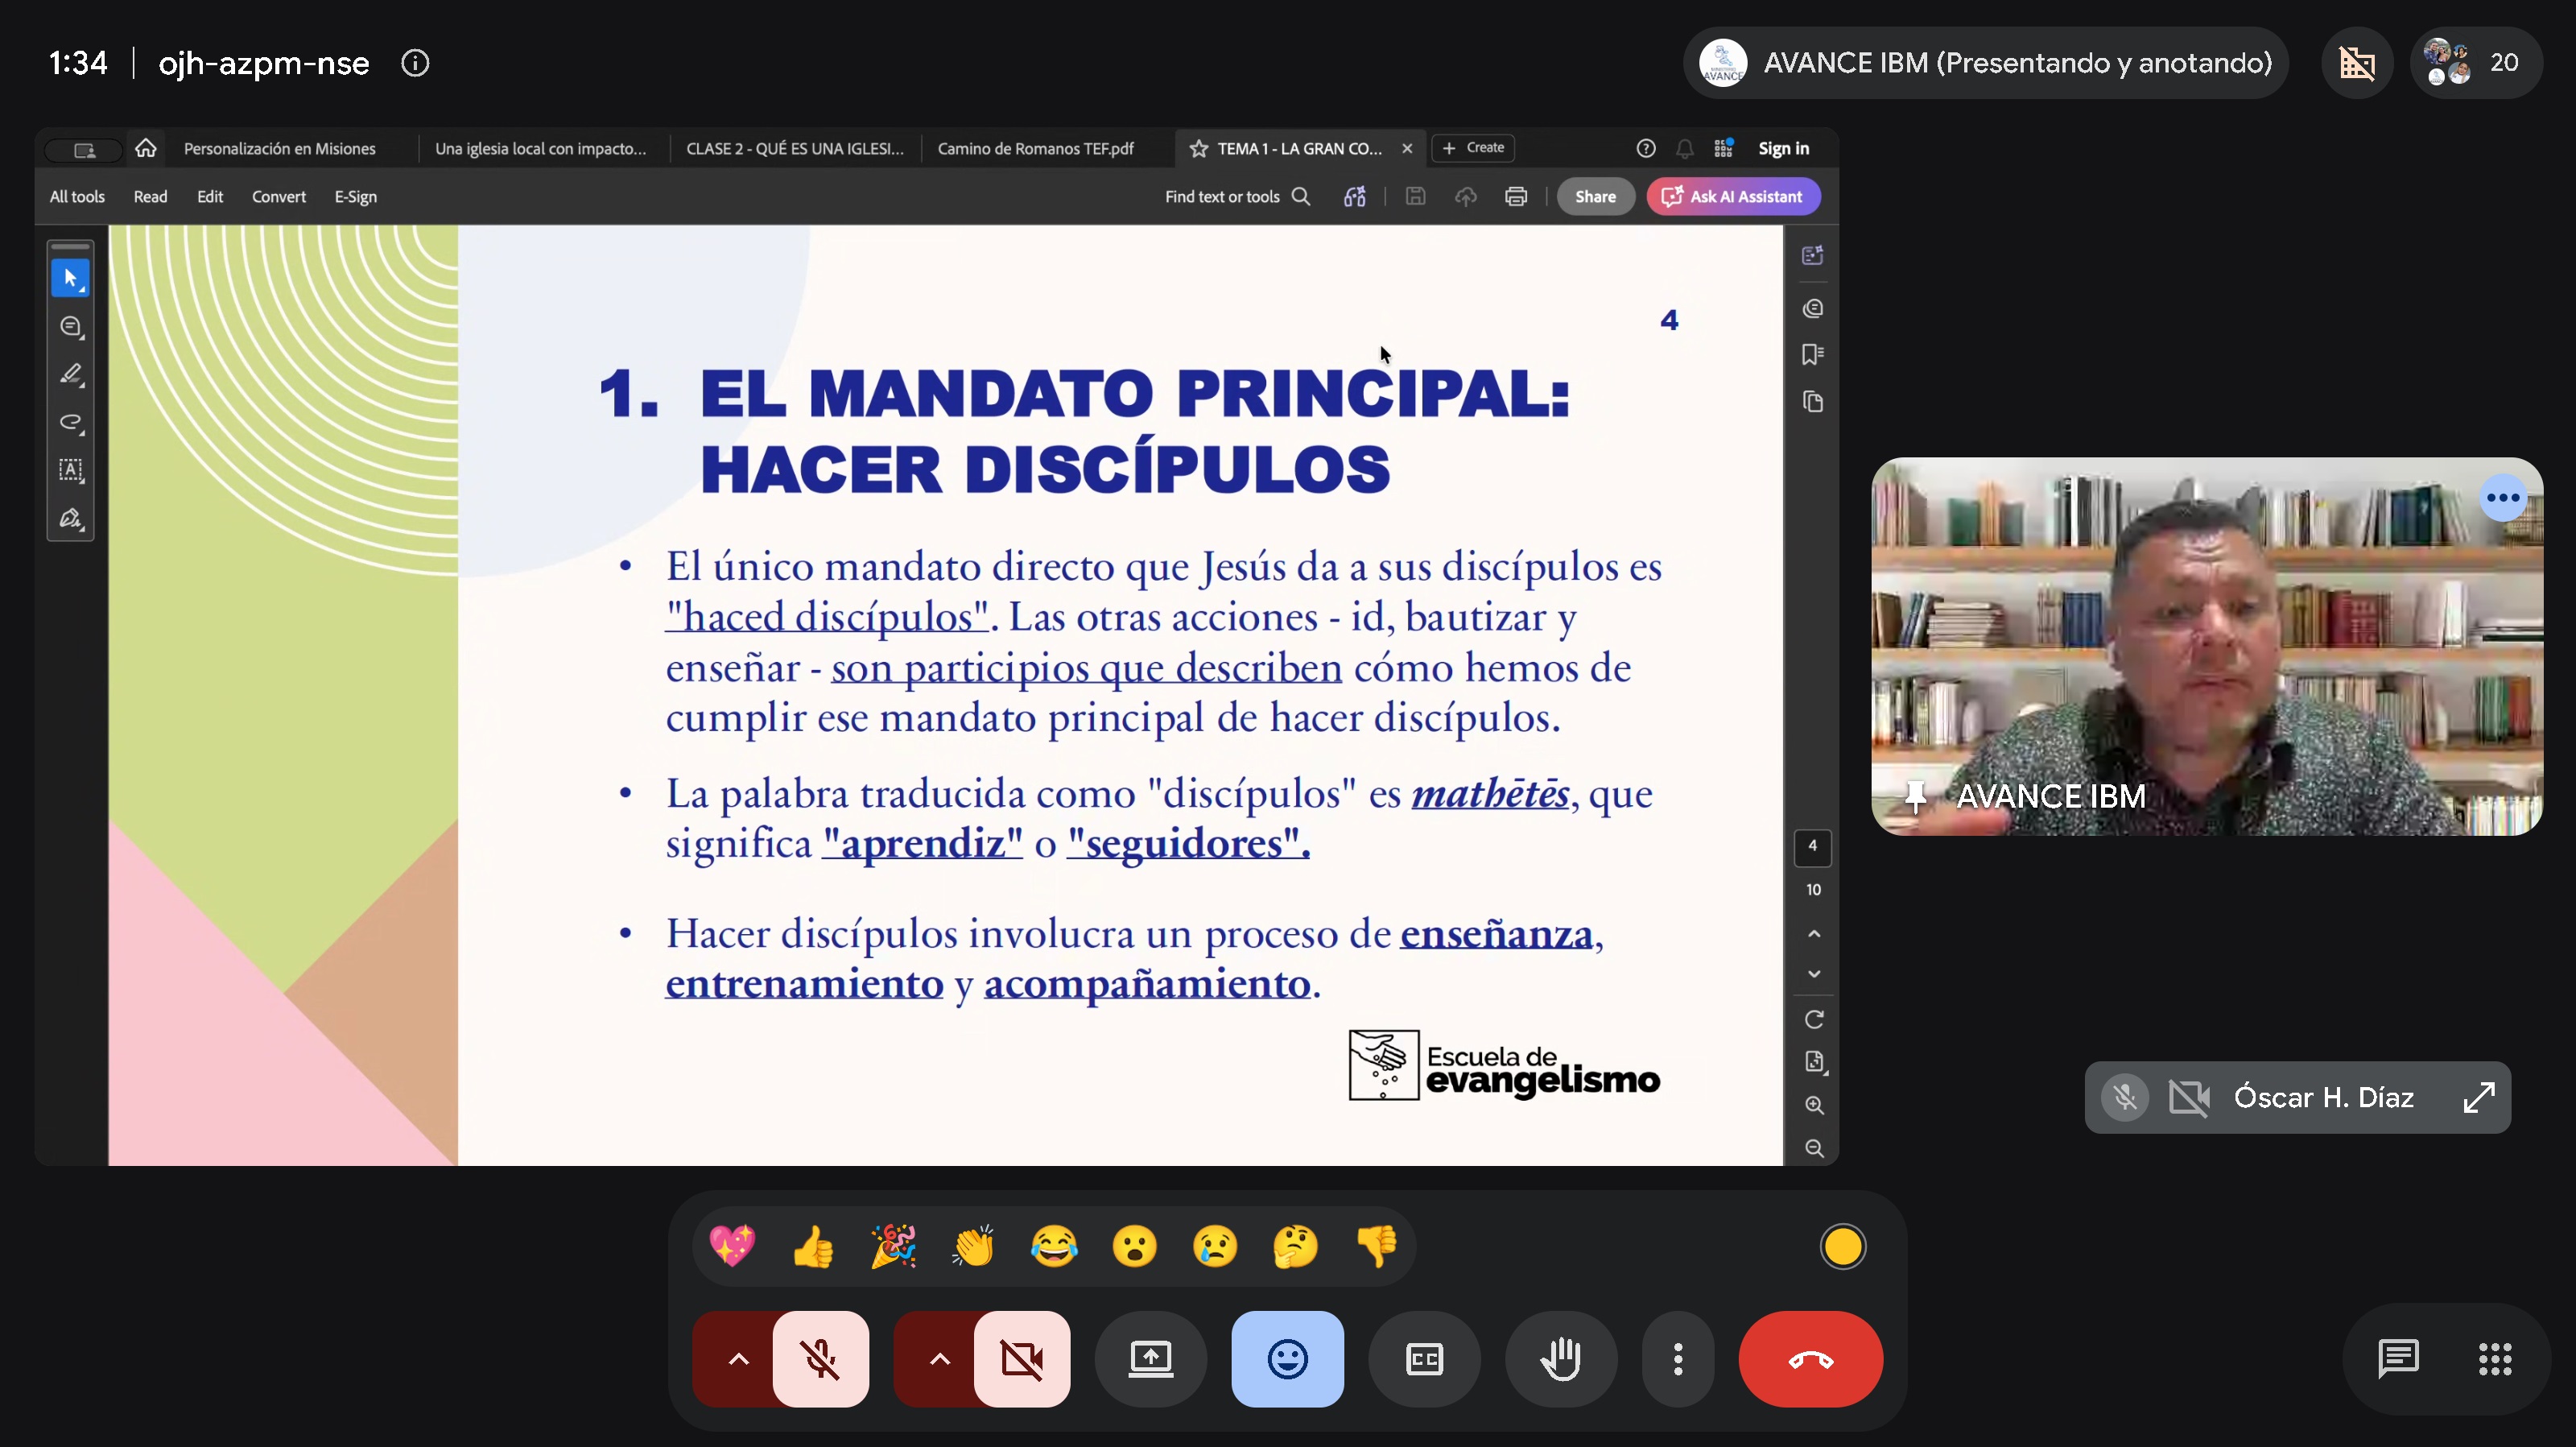Leave the call with red hang-up button
The width and height of the screenshot is (2576, 1447).
(1810, 1358)
